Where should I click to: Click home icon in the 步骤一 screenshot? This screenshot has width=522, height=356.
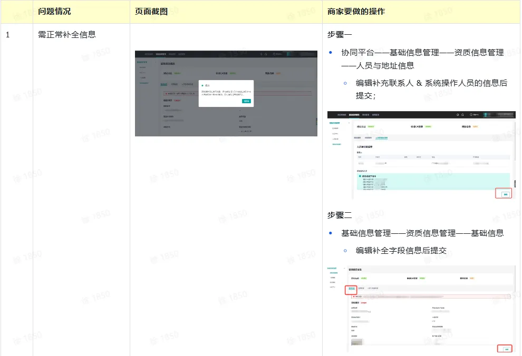coord(462,115)
